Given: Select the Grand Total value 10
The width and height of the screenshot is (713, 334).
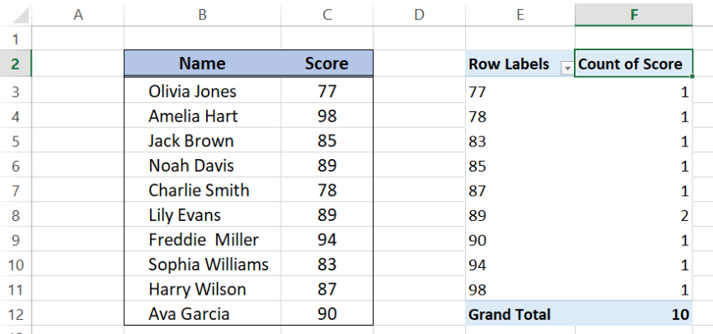Looking at the screenshot, I should [634, 314].
